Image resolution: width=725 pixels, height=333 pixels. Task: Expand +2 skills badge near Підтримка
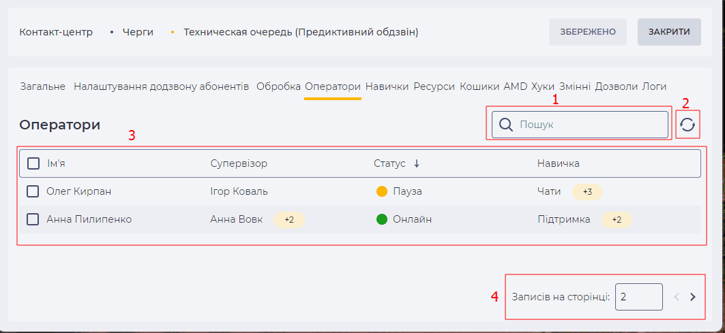tap(617, 220)
